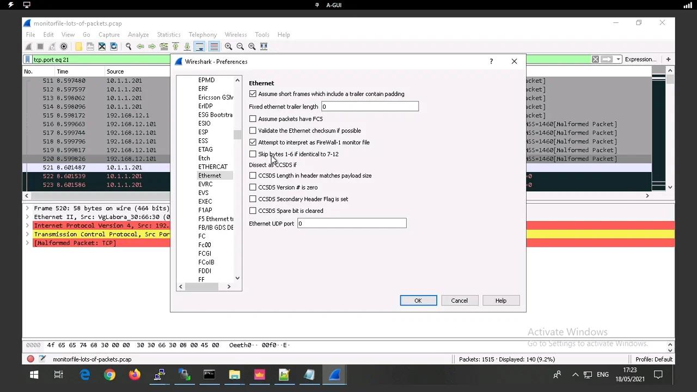
Task: Click the resize columns toolbar icon
Action: click(264, 46)
